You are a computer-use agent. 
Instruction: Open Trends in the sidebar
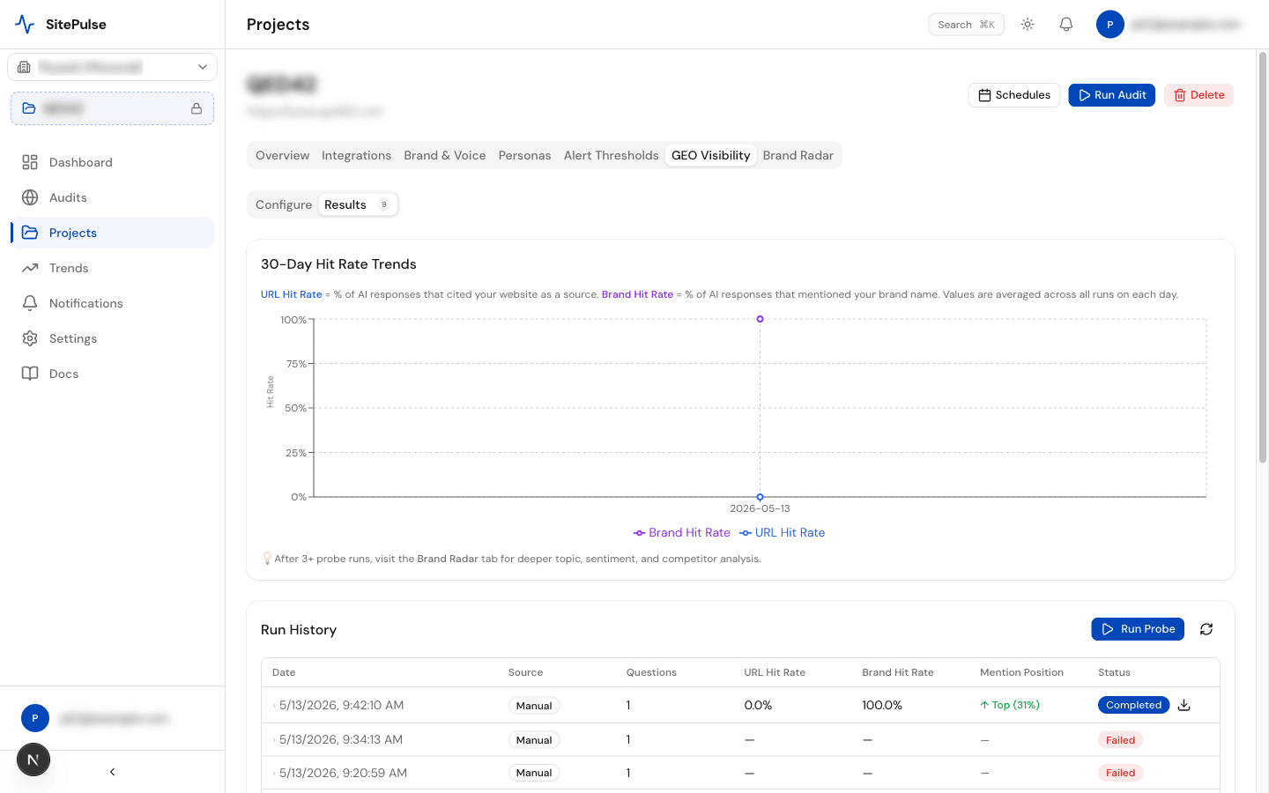pyautogui.click(x=112, y=268)
